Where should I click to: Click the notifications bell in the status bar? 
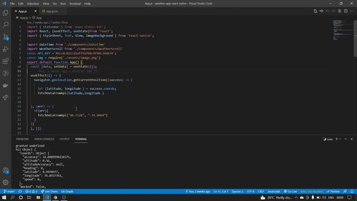tap(352, 192)
